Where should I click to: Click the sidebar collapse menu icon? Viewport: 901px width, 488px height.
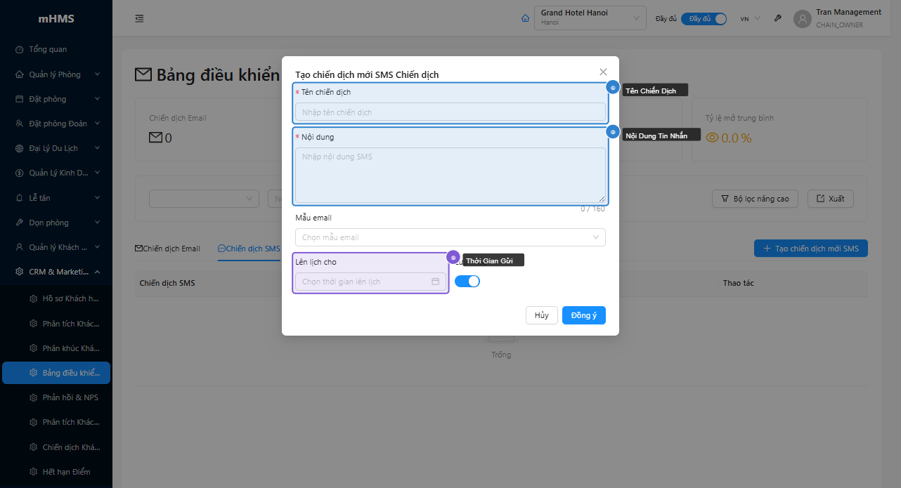pos(139,19)
